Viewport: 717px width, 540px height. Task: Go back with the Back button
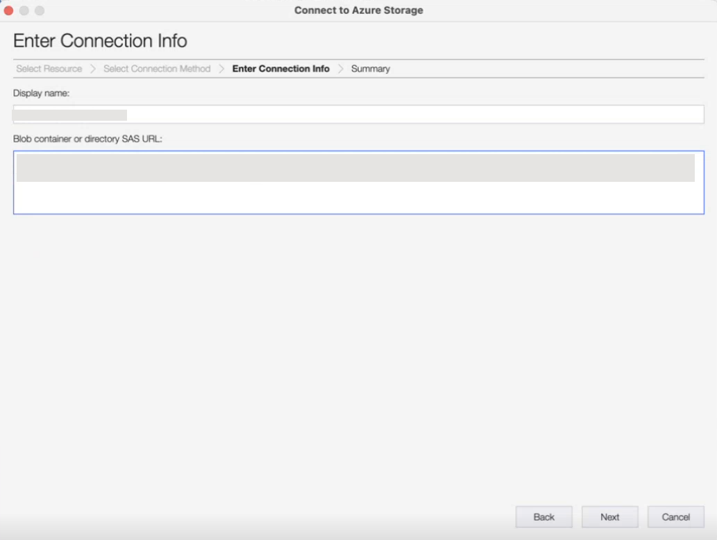click(543, 517)
